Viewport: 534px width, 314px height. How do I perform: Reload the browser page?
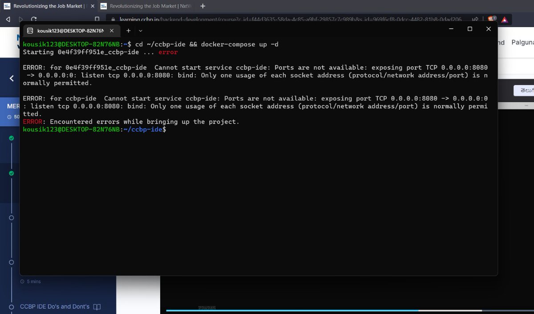click(x=34, y=19)
